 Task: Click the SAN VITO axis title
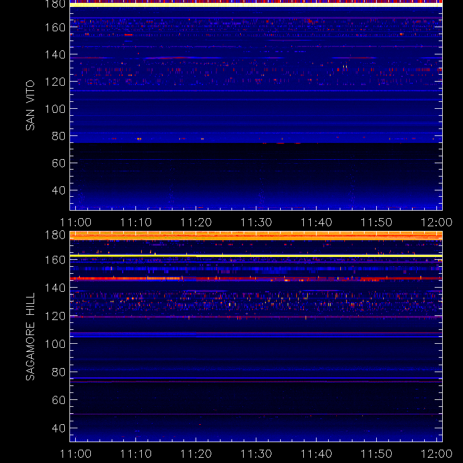point(30,105)
